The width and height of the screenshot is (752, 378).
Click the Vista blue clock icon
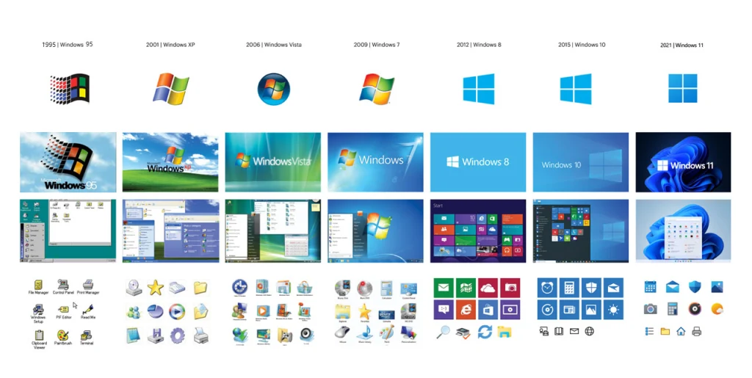click(x=239, y=287)
